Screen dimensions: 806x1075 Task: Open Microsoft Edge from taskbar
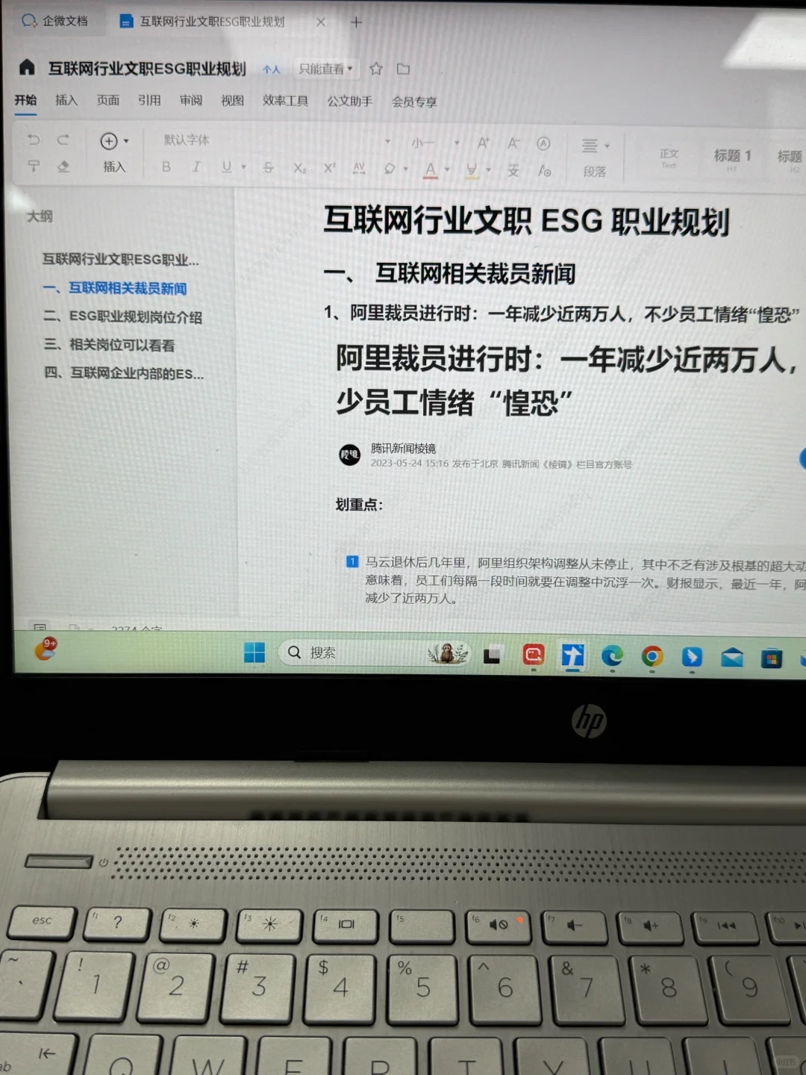coord(612,656)
